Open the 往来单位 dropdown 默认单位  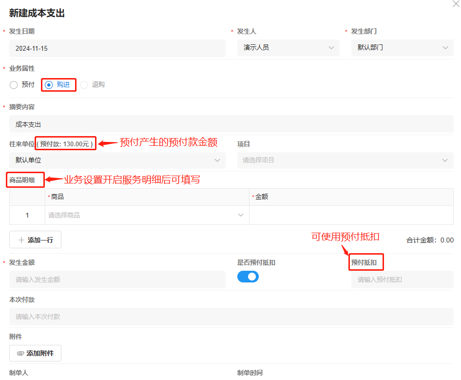point(117,160)
